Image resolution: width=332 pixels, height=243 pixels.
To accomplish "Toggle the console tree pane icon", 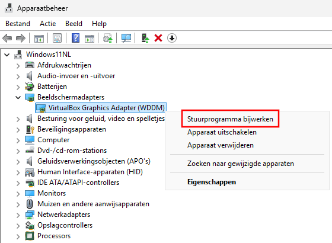I will 39,39.
